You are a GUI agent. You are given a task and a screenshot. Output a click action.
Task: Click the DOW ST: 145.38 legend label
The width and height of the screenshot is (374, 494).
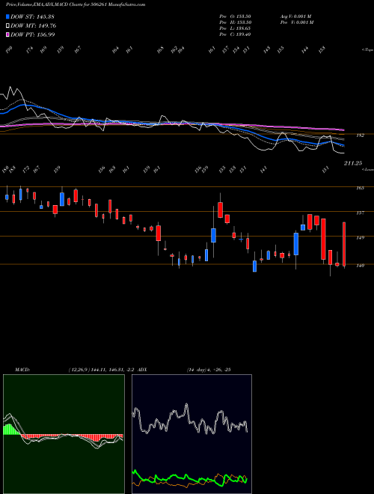point(32,16)
